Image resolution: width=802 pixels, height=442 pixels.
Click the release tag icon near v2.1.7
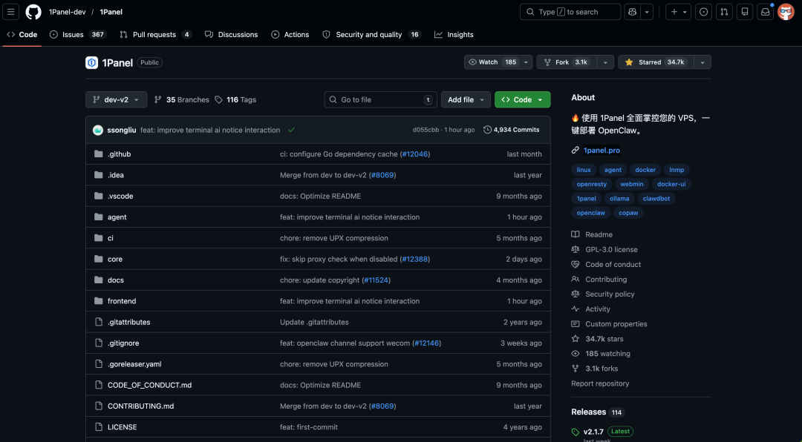coord(576,432)
